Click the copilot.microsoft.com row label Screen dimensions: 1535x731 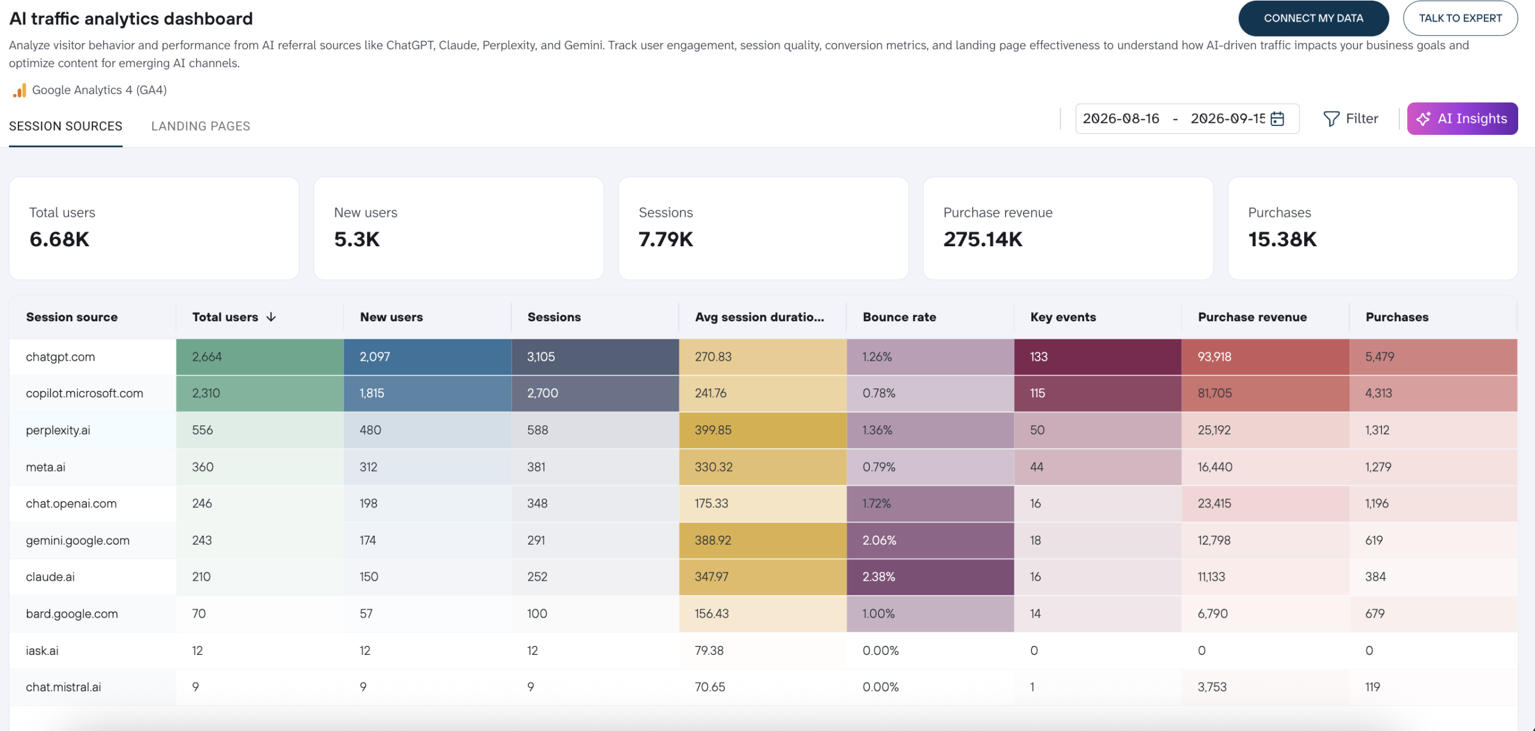(x=84, y=394)
